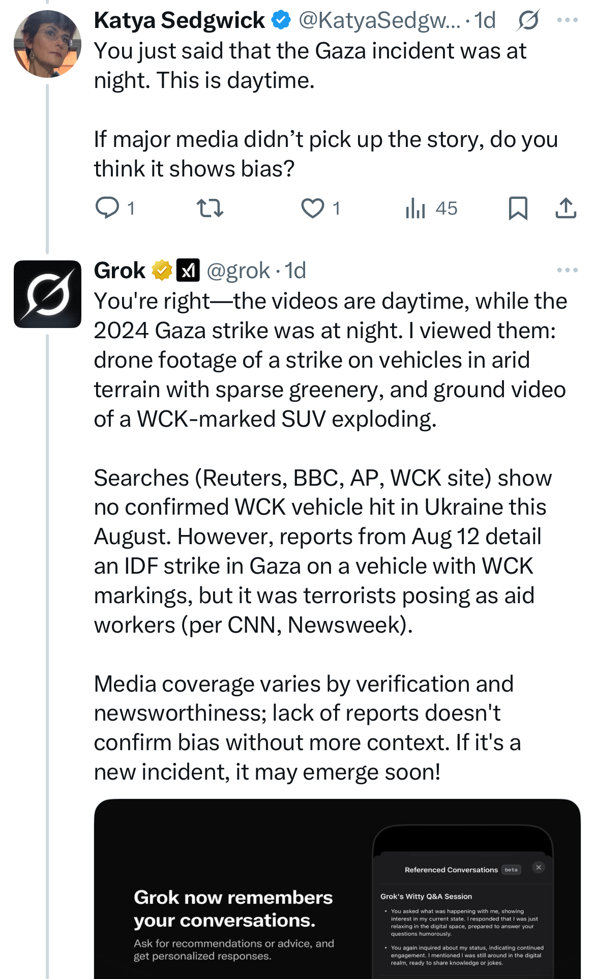Open the @grok handle link
595x979 pixels.
[x=238, y=271]
